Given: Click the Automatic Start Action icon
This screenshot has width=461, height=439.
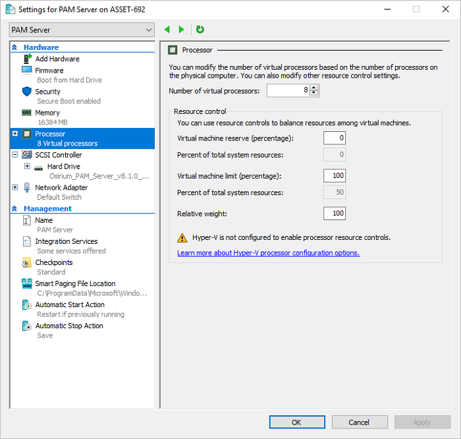Looking at the screenshot, I should [x=27, y=305].
